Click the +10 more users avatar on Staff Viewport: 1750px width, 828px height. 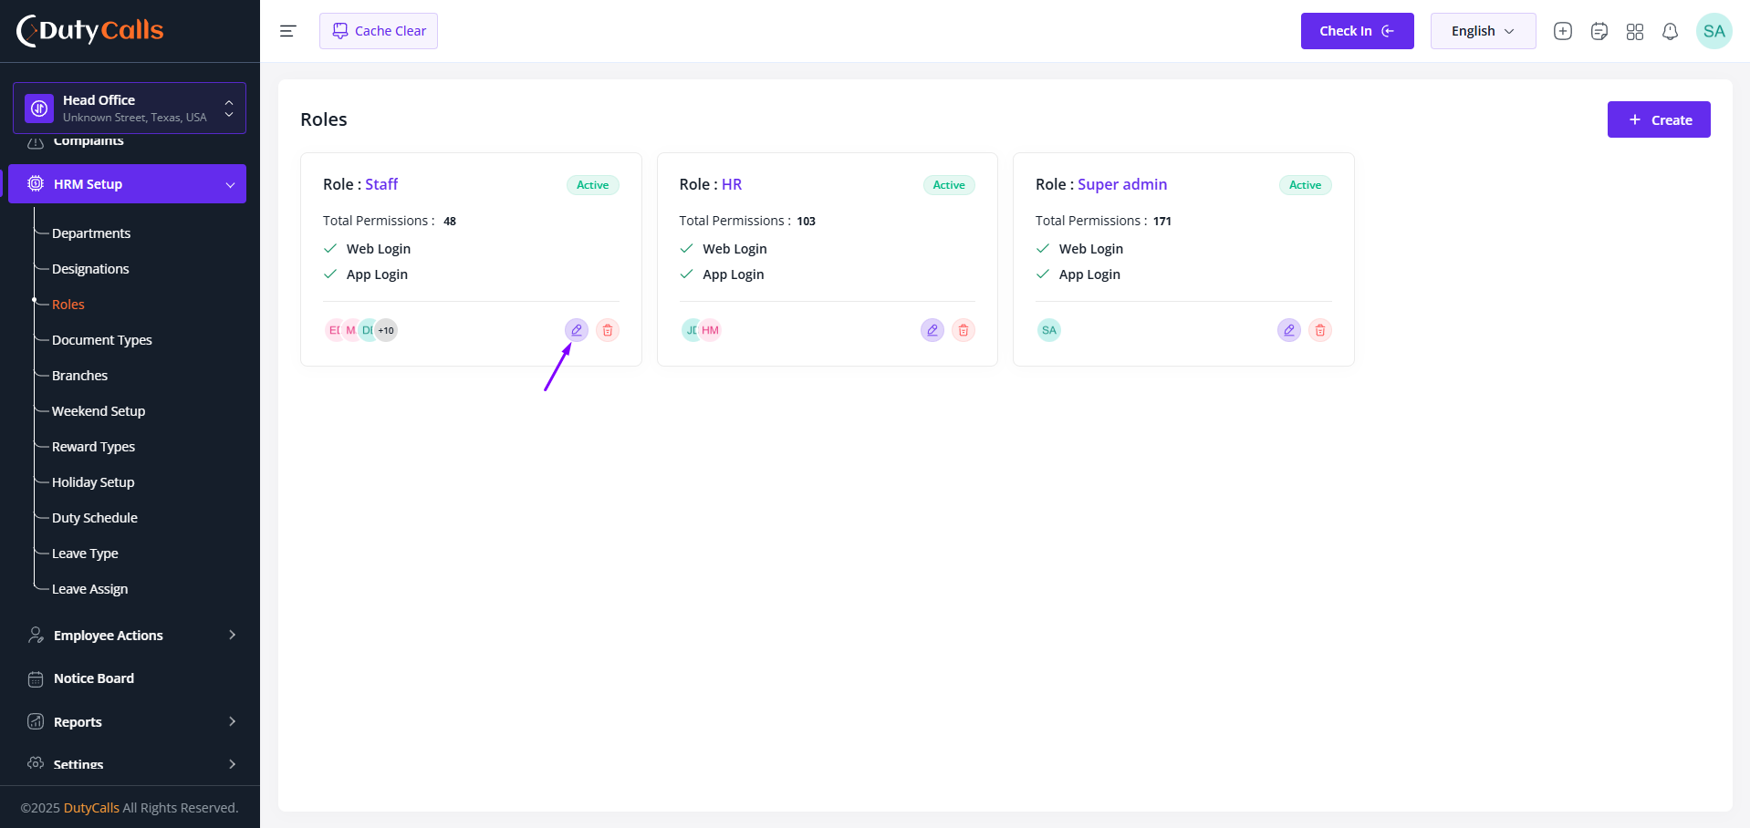(386, 330)
